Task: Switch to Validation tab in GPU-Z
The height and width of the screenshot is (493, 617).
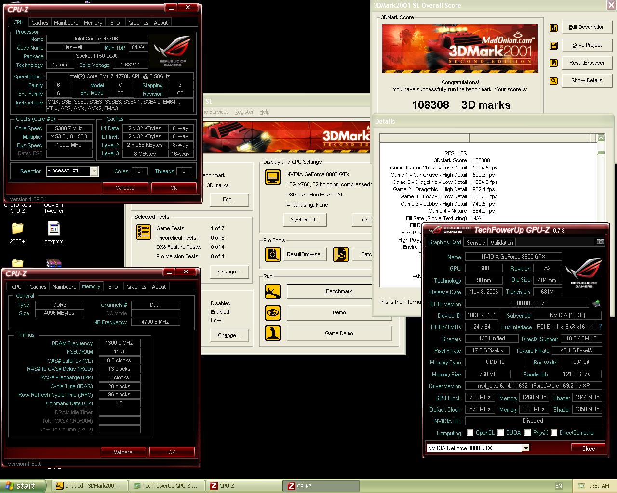Action: point(502,243)
